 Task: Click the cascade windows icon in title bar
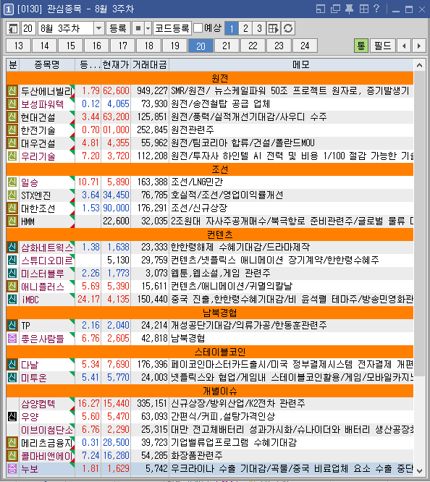(x=335, y=9)
